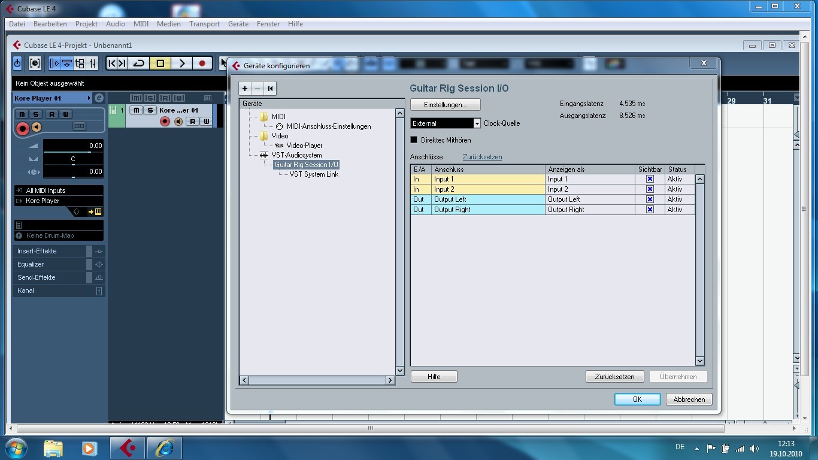Screen dimensions: 818x460
Task: Solo Kore Player 01 in the inspector
Action: coord(36,114)
